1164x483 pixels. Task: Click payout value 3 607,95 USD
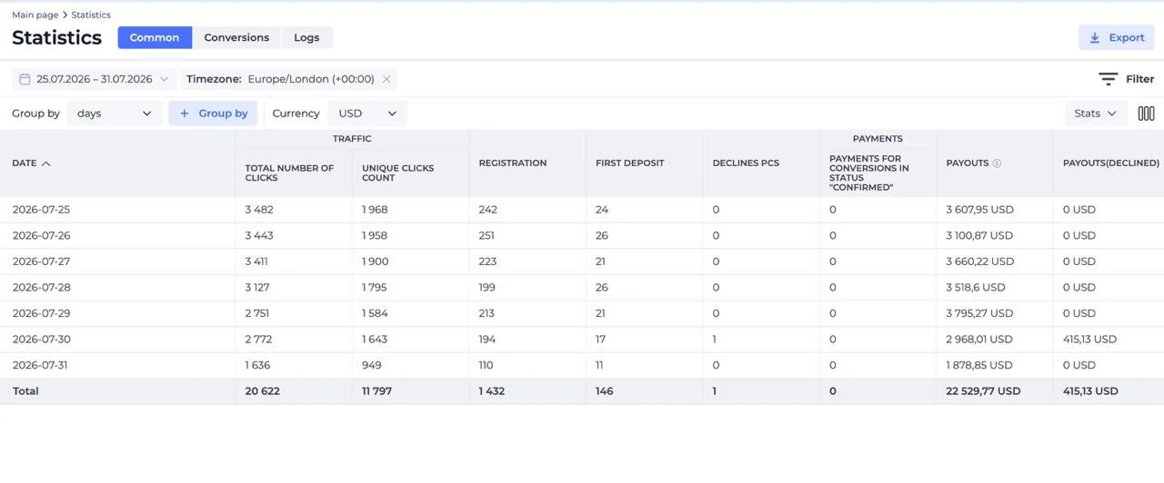(x=979, y=210)
